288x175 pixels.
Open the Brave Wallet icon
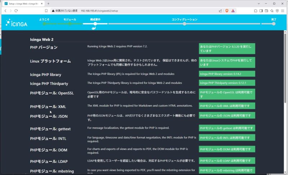tap(266, 11)
